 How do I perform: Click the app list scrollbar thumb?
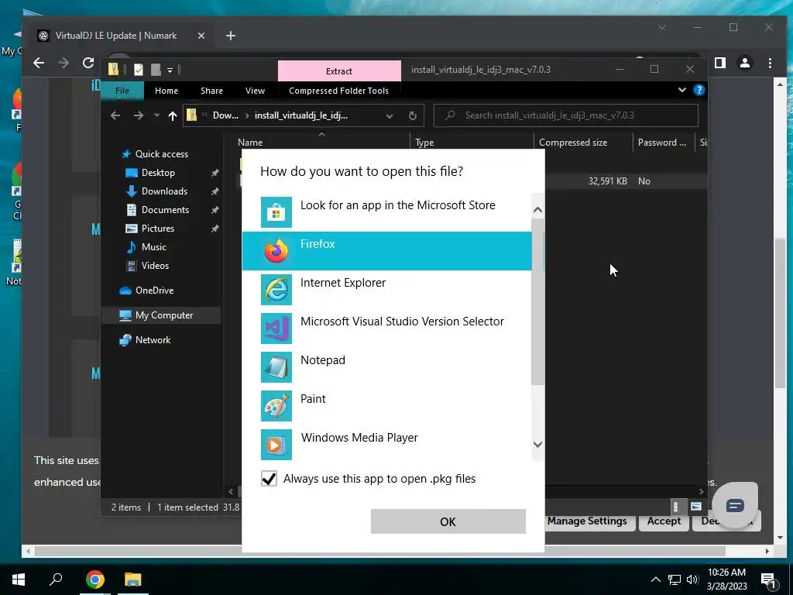538,301
